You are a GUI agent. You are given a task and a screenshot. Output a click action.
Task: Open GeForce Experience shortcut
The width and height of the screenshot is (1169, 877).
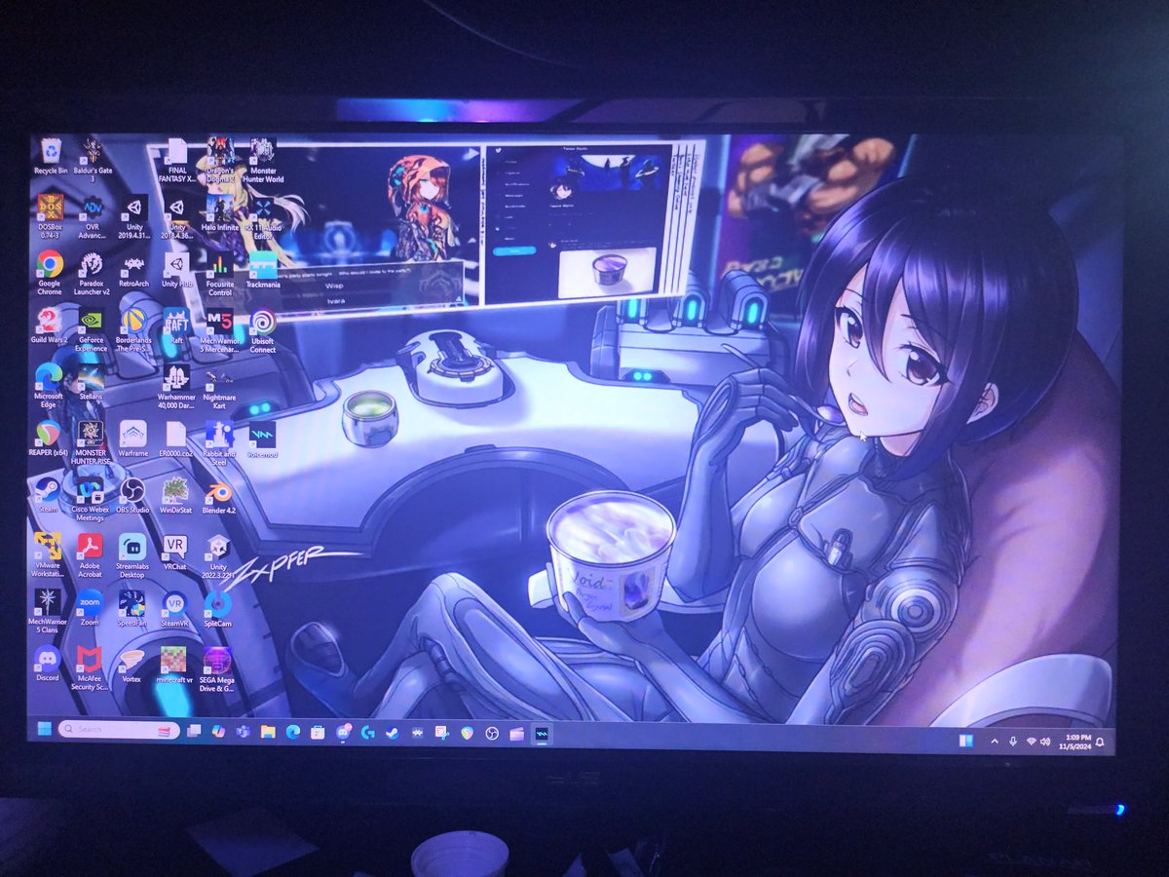click(x=92, y=329)
